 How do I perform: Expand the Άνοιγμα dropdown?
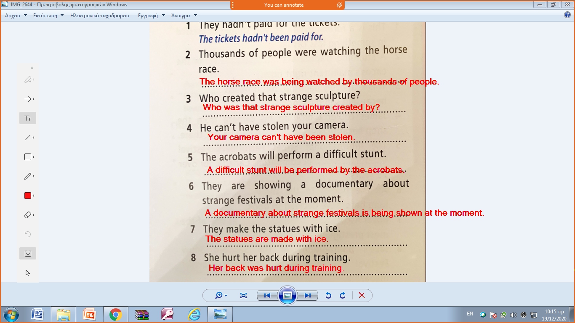coord(184,16)
